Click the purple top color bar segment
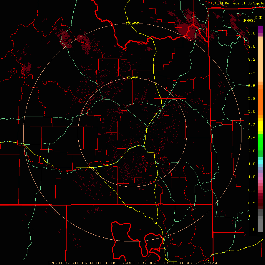This screenshot has width=265, height=265. pos(260,29)
